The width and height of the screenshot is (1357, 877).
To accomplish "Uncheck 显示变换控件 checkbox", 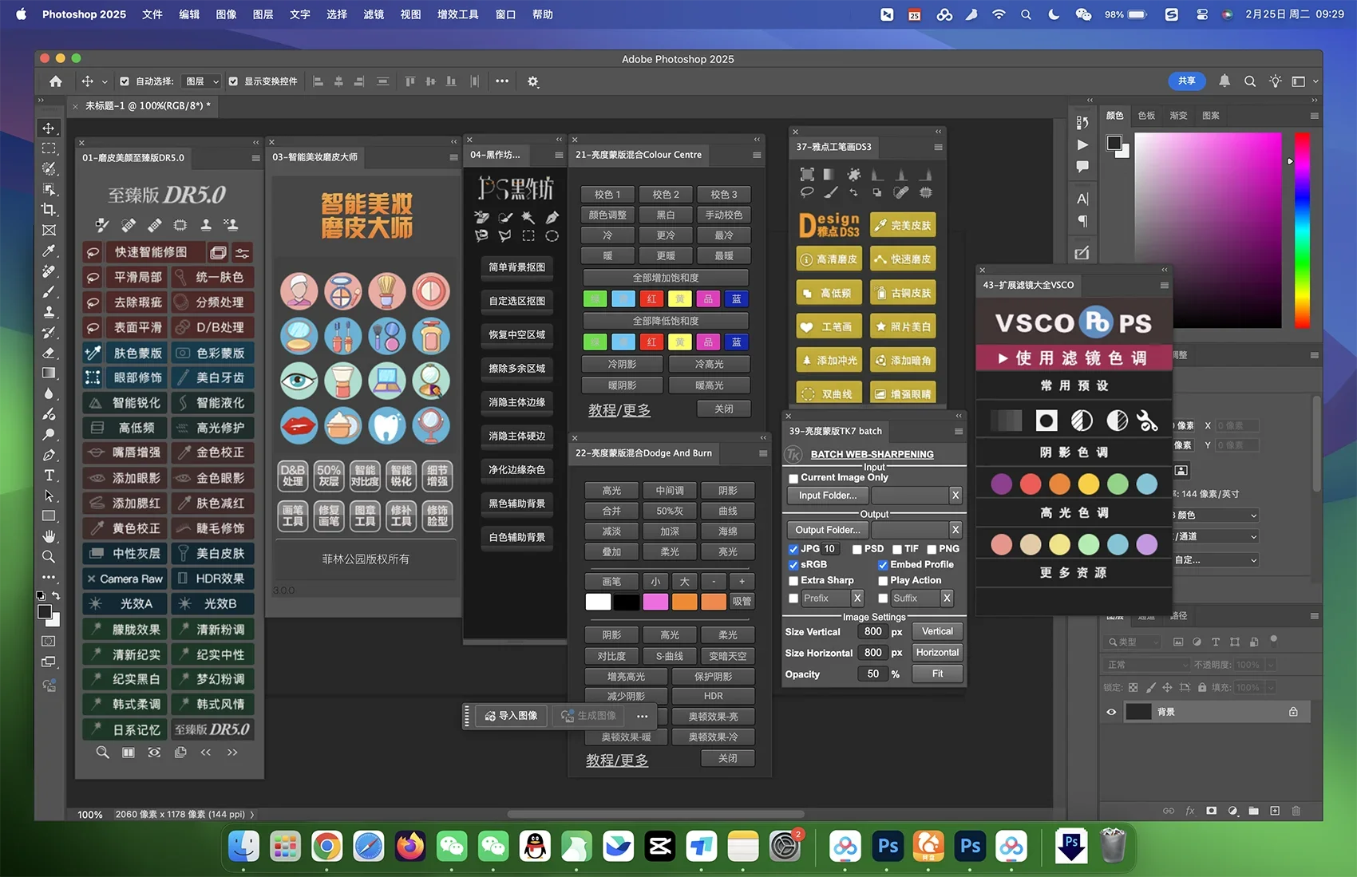I will [233, 81].
